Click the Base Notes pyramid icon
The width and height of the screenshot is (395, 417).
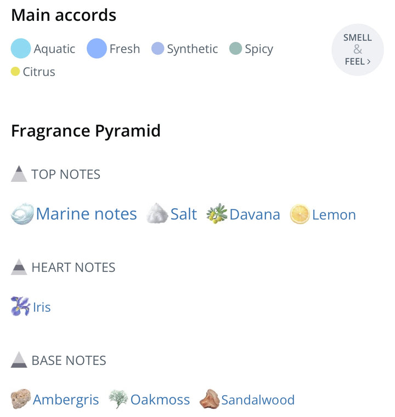click(19, 359)
